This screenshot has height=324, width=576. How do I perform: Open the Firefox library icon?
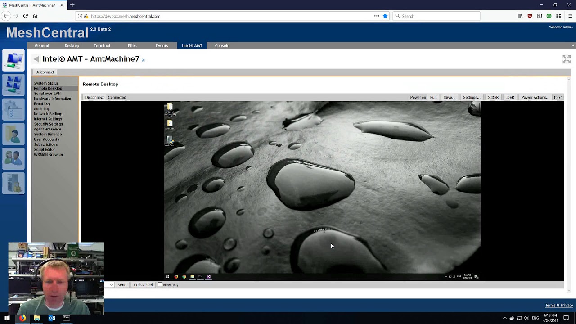tap(520, 16)
